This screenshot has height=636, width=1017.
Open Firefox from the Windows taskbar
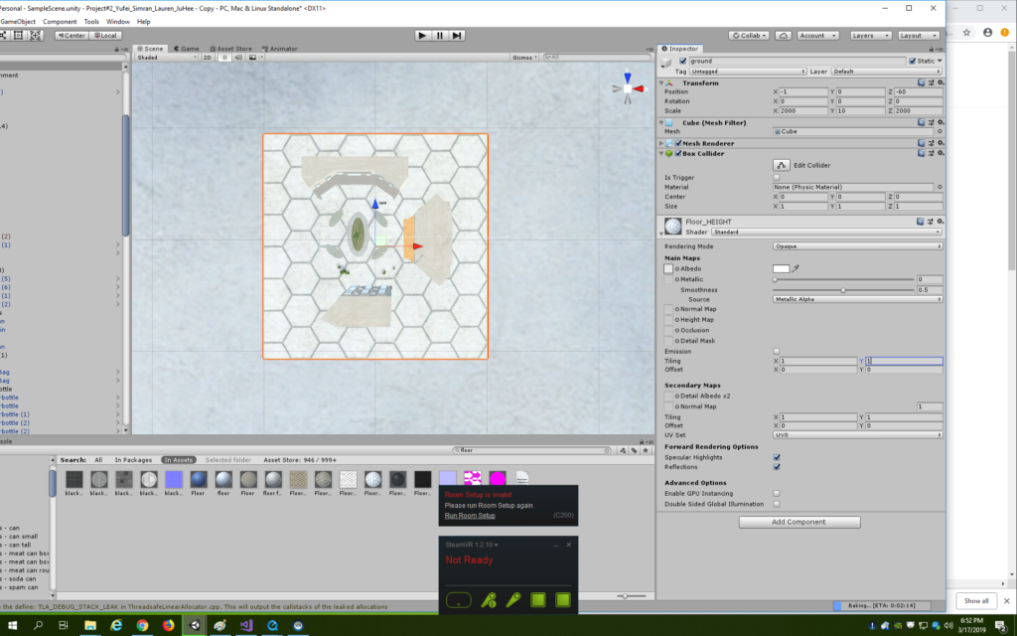coord(168,626)
